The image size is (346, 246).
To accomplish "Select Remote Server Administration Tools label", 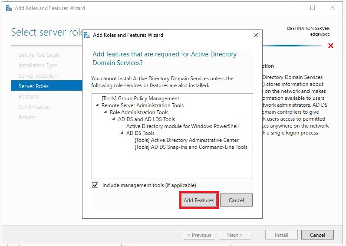I will click(142, 105).
